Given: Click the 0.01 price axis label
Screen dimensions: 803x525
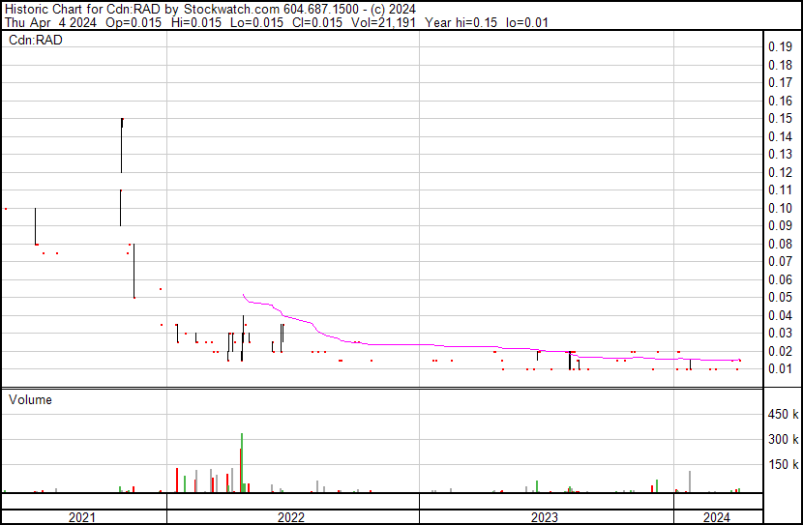Looking at the screenshot, I should click(780, 368).
